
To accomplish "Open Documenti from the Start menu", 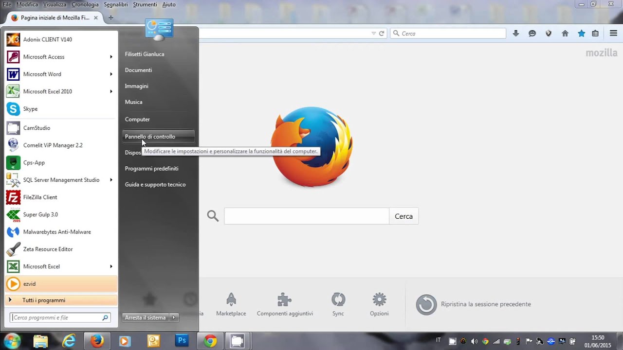I will pyautogui.click(x=159, y=70).
